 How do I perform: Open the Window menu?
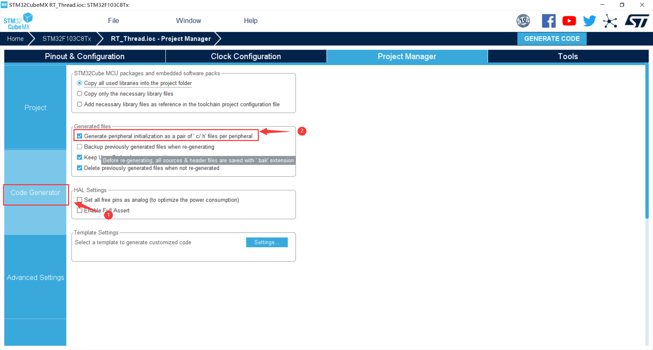click(188, 21)
